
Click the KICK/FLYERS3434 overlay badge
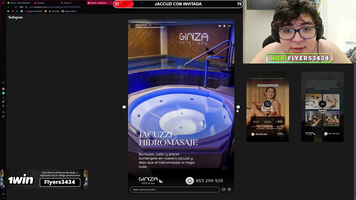[x=300, y=58]
